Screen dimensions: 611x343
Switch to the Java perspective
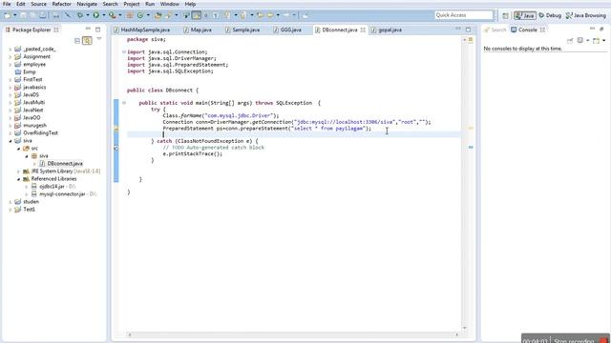(524, 15)
